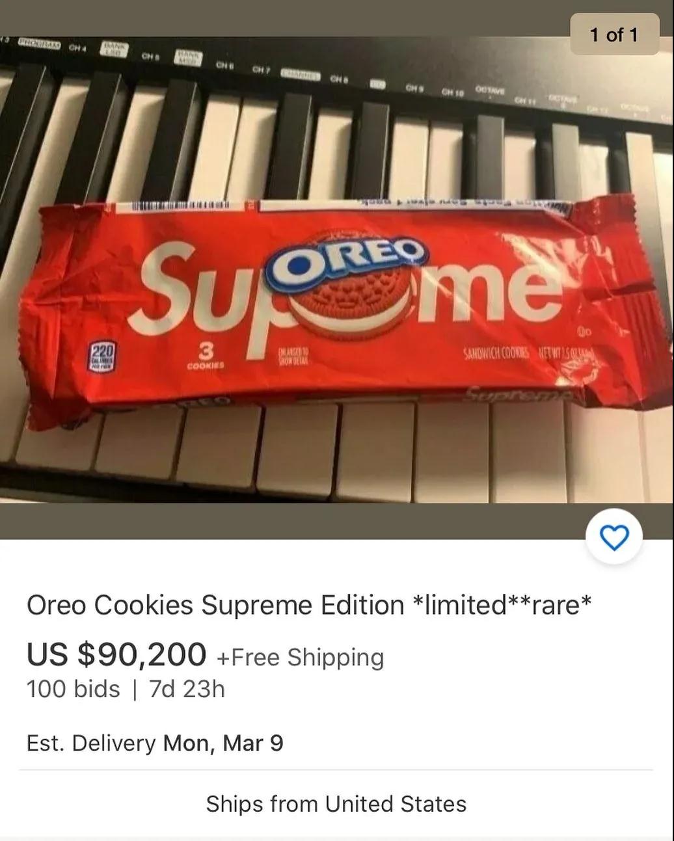Click the '7d 23h' time remaining

tap(187, 689)
